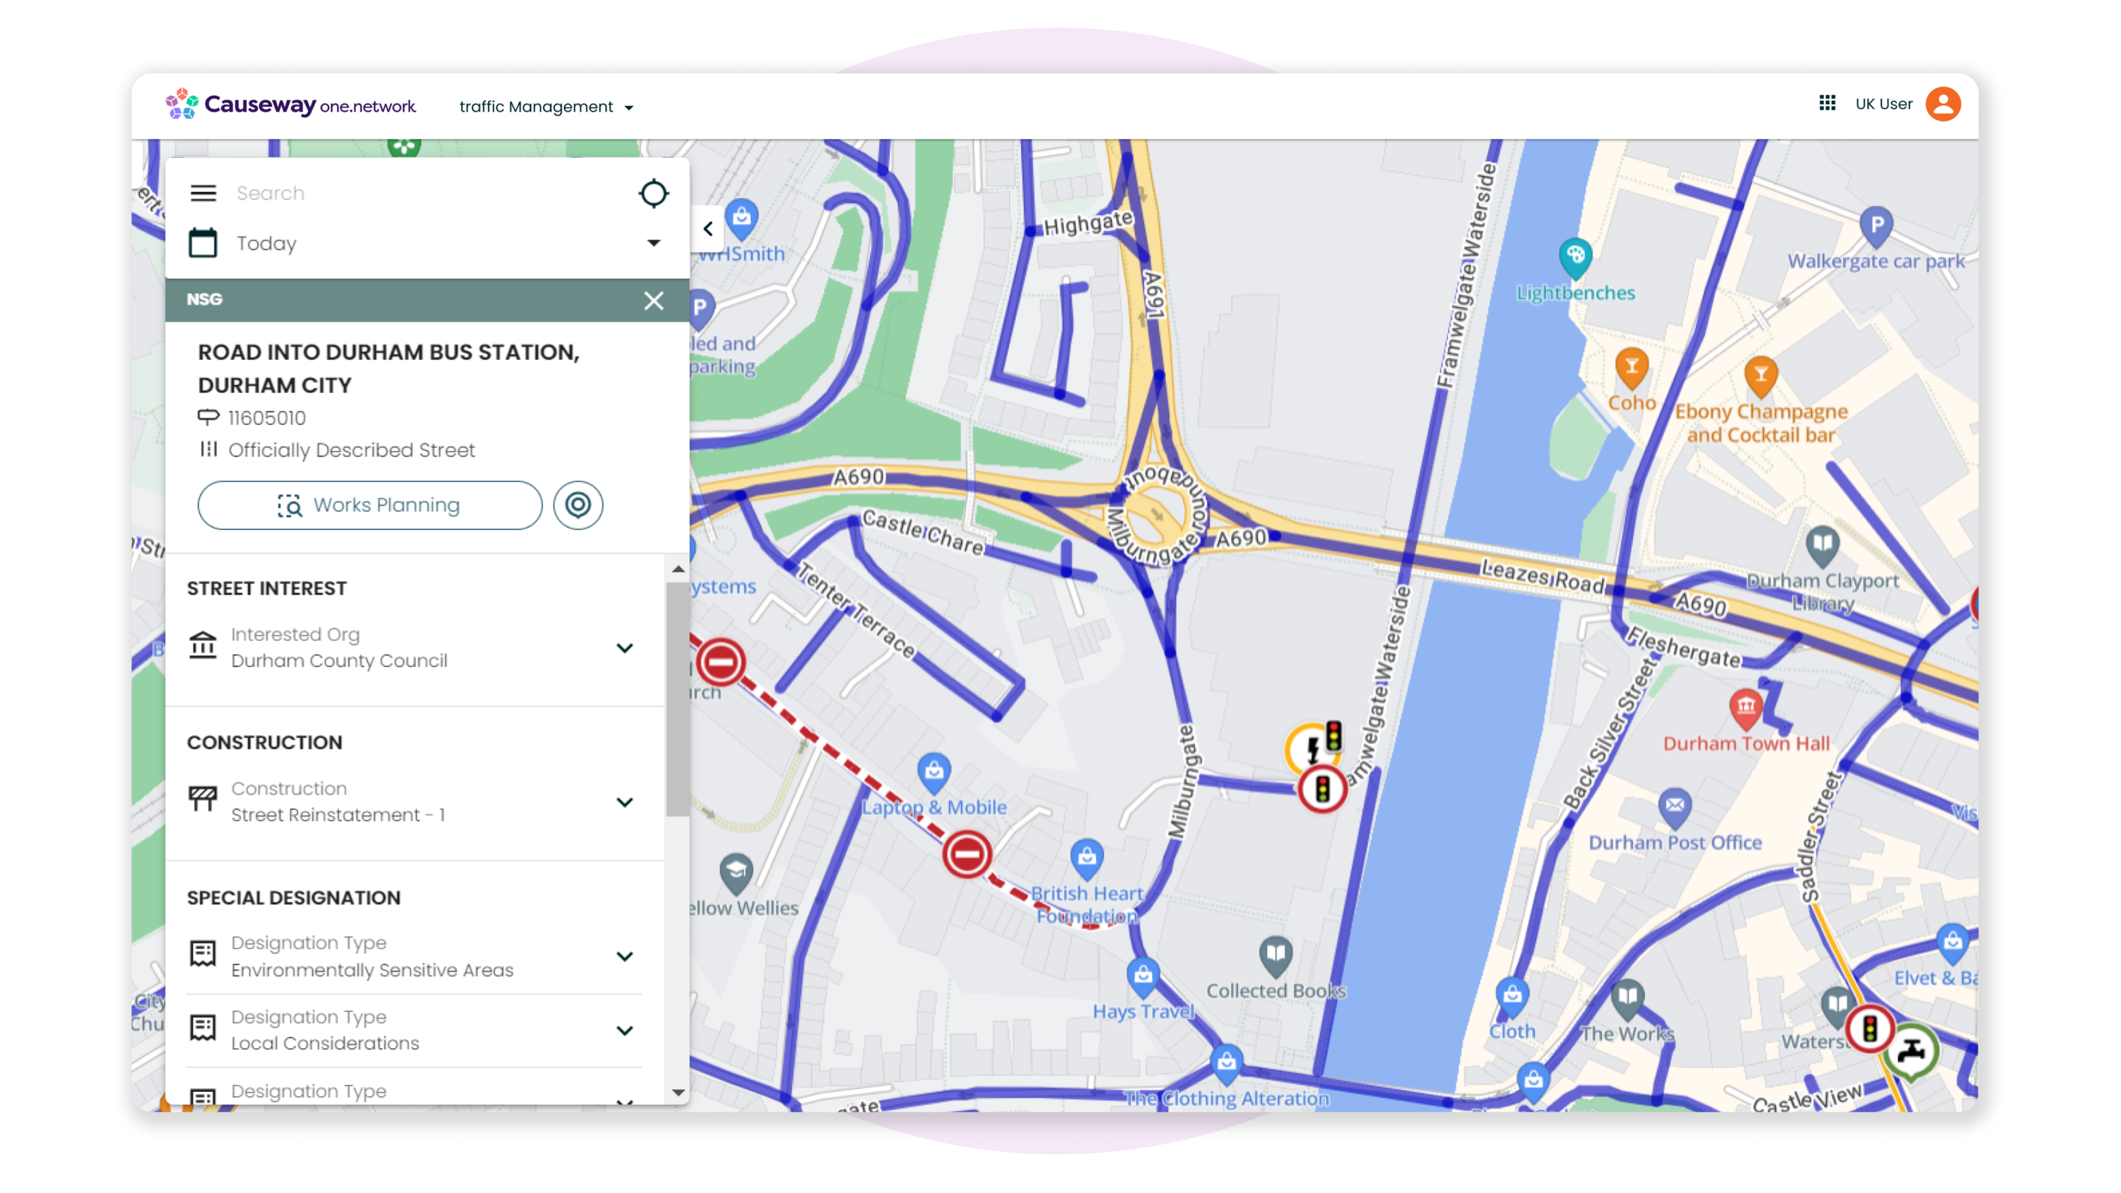Open the traffic Management dropdown
Image resolution: width=2121 pixels, height=1193 pixels.
coord(546,107)
